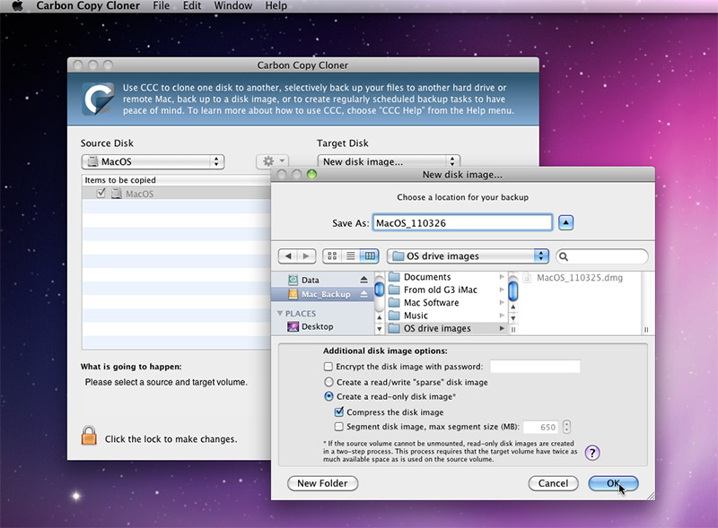Open the Apple menu
The width and height of the screenshot is (718, 528).
[16, 6]
